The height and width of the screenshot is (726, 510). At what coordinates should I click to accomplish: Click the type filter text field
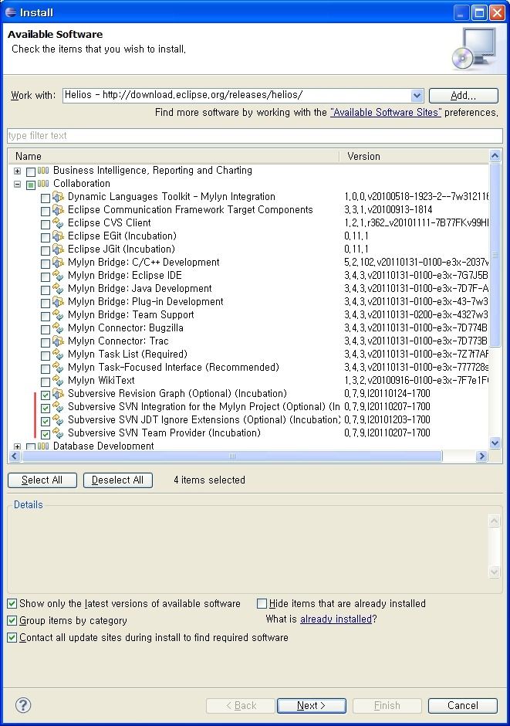[255, 136]
